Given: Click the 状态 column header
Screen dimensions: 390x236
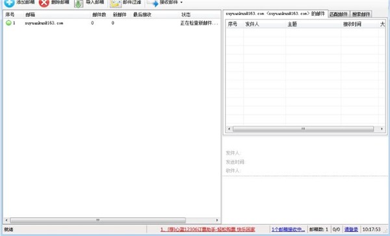Looking at the screenshot, I should coord(186,15).
